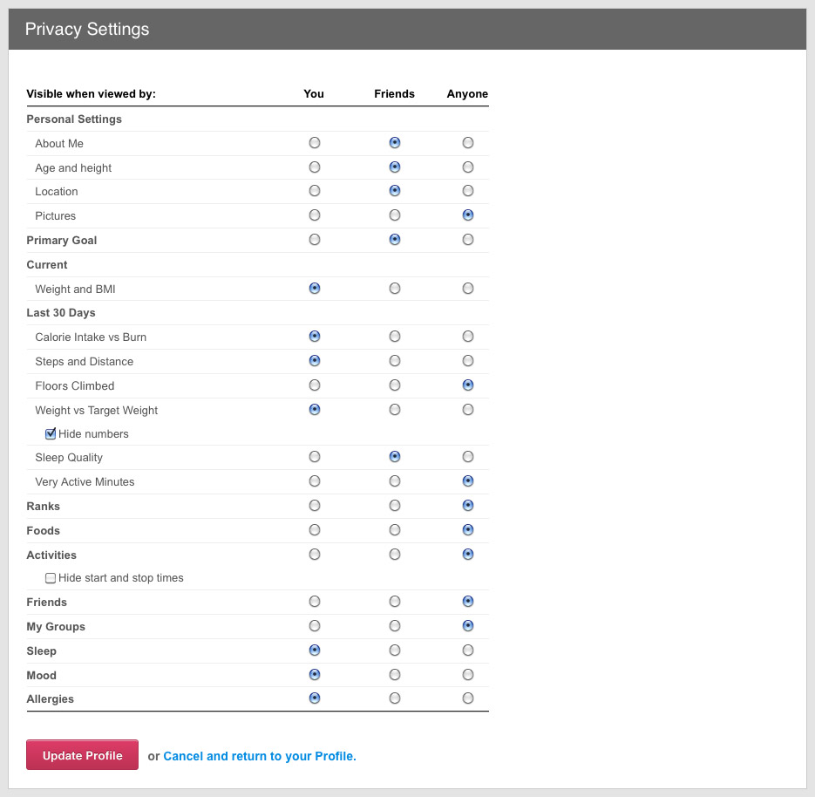Image resolution: width=815 pixels, height=797 pixels.
Task: Set Location visible to You only
Action: pyautogui.click(x=315, y=191)
